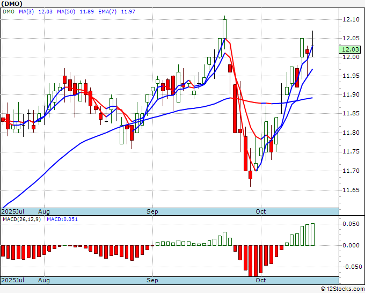Screen dimensions: 365x293
Task: Click the MA(50) value 11.89
Action: coord(87,12)
